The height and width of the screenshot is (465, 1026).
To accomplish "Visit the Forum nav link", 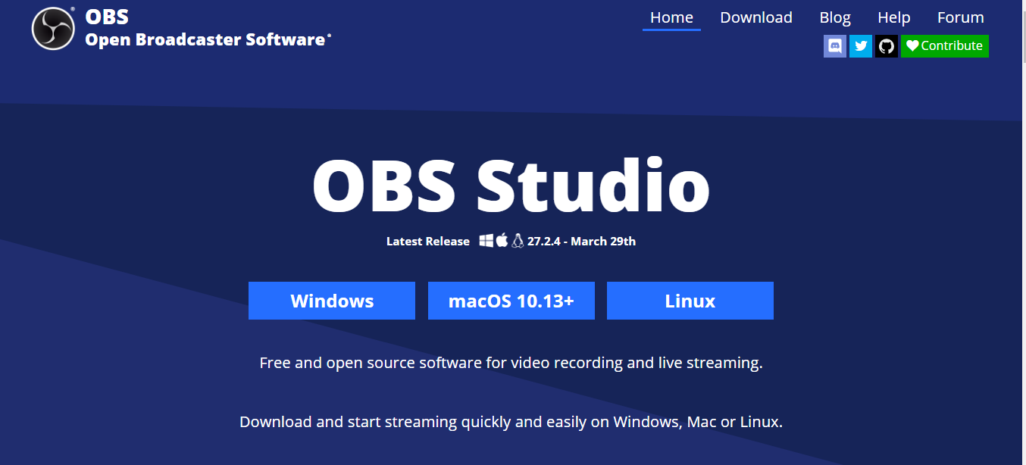I will (960, 17).
